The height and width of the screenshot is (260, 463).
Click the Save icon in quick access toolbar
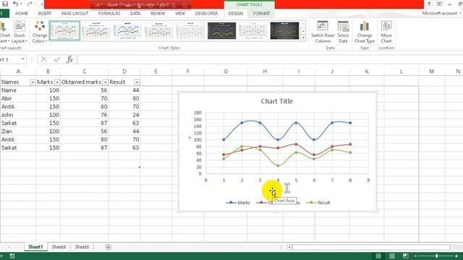click(x=5, y=4)
